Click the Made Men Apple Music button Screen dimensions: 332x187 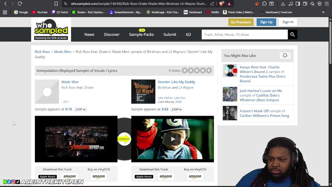(47, 177)
